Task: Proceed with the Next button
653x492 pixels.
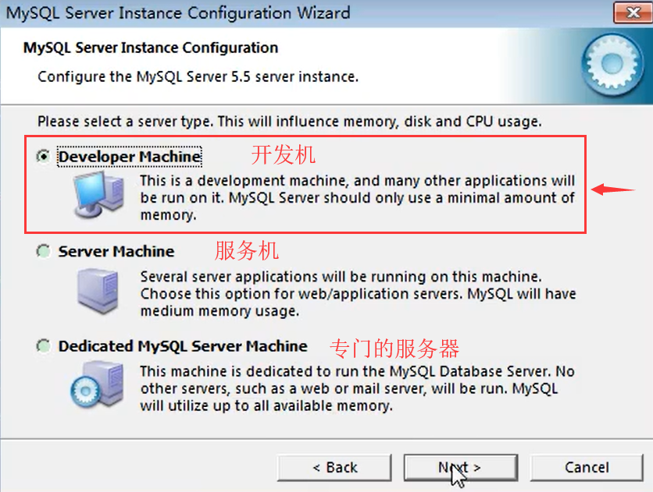Action: (461, 468)
